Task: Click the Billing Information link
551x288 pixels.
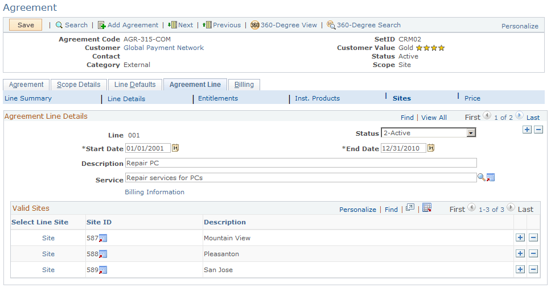Action: [x=155, y=192]
